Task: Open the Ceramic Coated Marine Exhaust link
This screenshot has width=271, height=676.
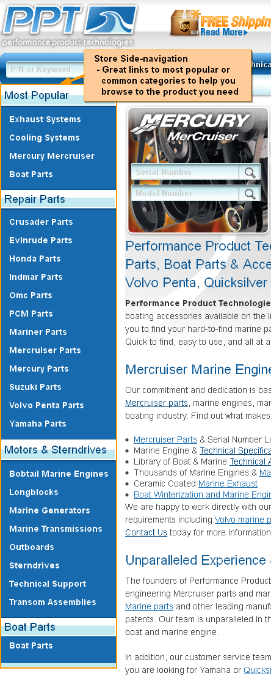Action: tap(228, 483)
